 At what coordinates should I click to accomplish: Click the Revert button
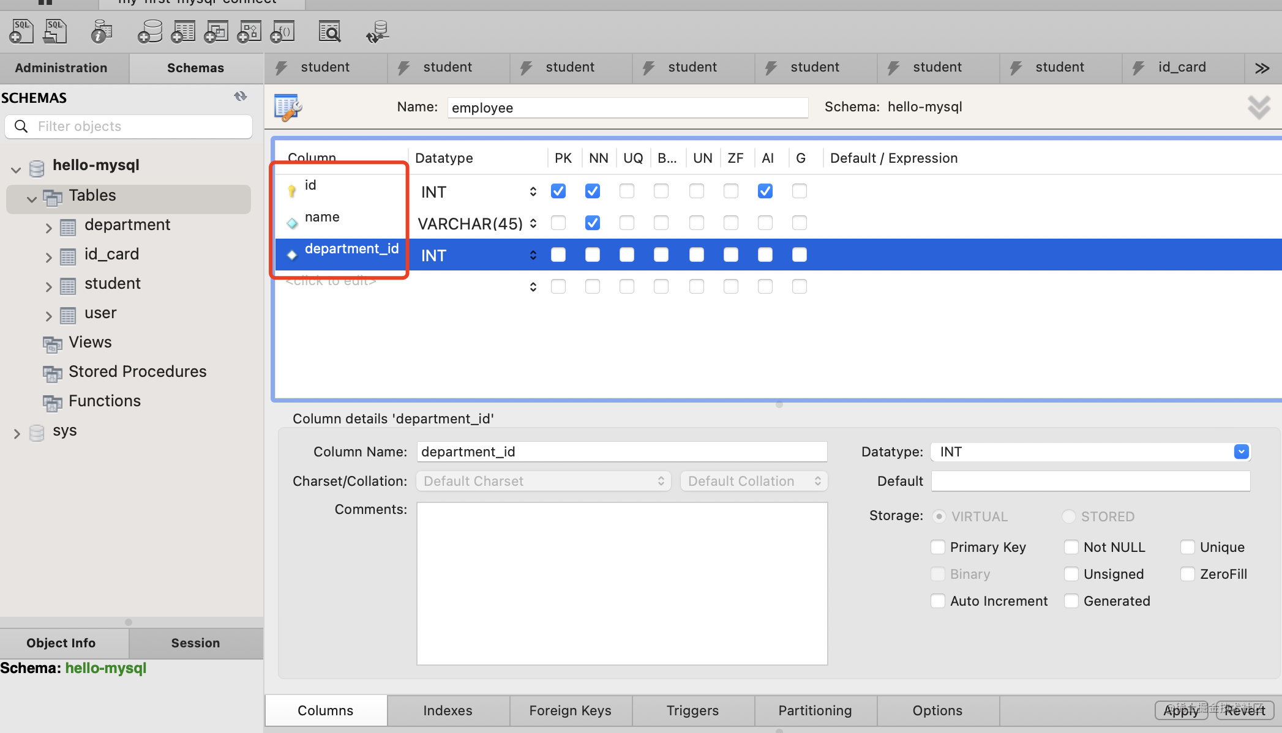[x=1245, y=710]
